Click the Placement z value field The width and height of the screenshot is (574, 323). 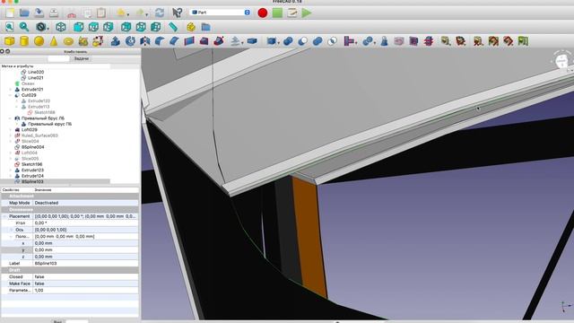point(86,257)
